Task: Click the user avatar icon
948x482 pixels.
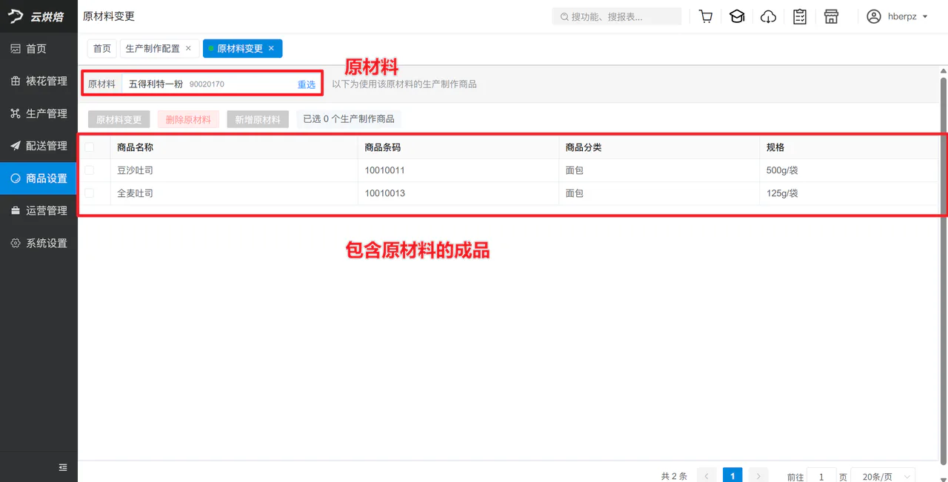Action: coord(874,16)
